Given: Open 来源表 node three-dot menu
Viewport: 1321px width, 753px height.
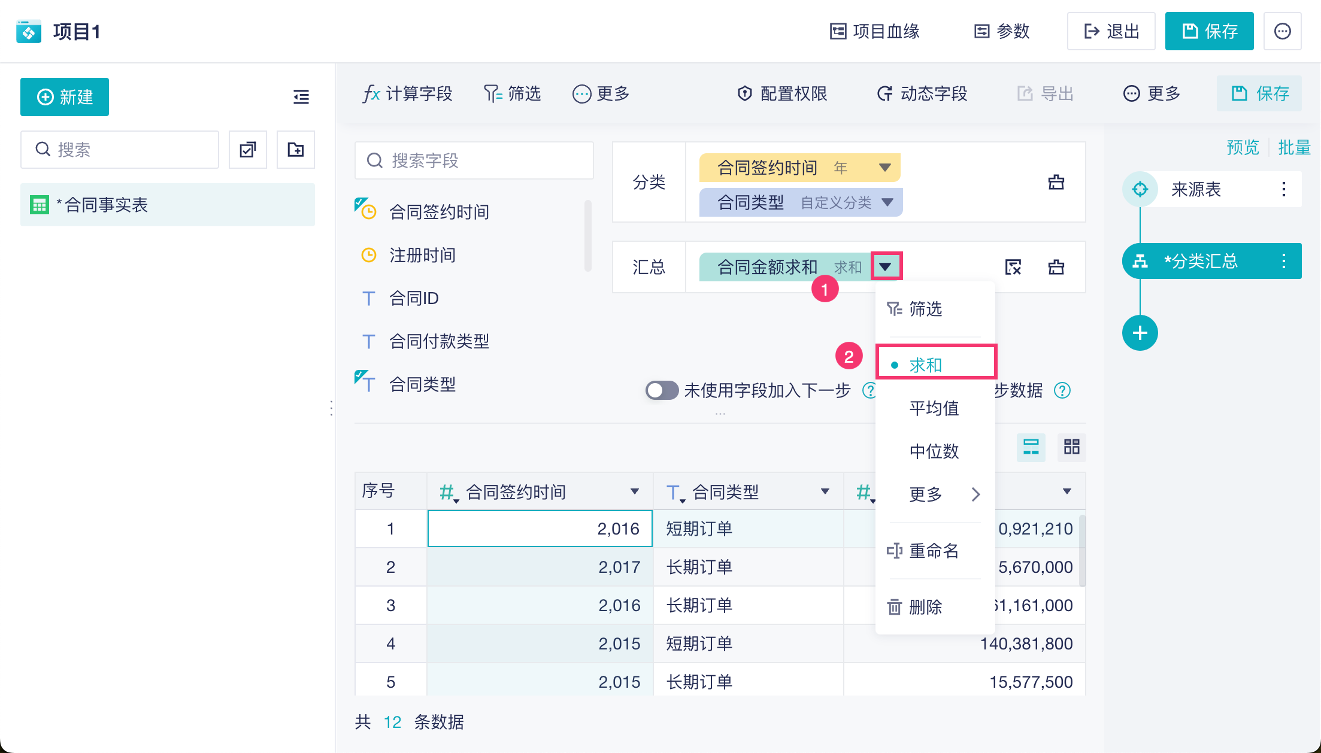Looking at the screenshot, I should click(1283, 189).
